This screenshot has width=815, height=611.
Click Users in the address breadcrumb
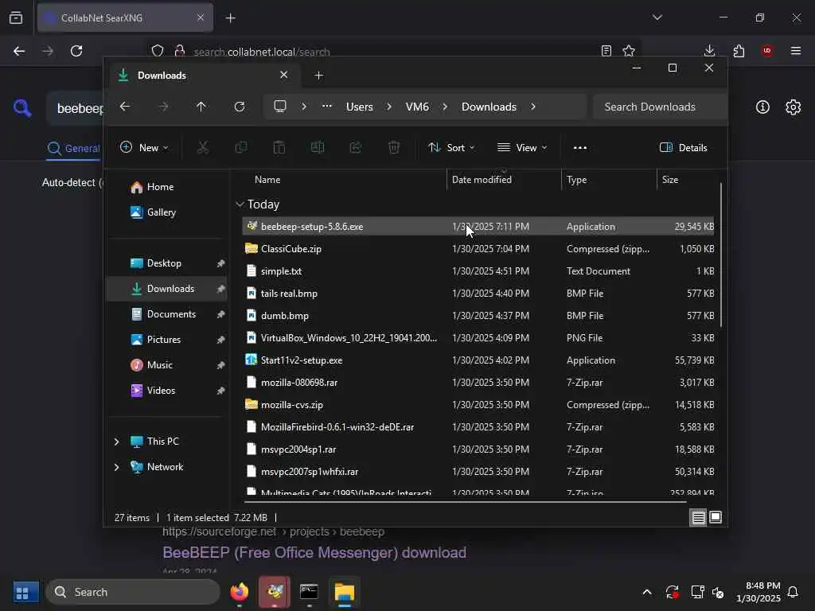click(360, 107)
